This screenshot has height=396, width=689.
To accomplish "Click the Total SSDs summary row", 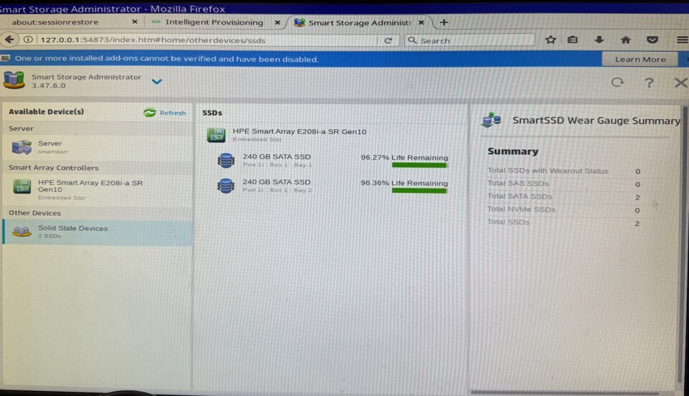I will (x=564, y=222).
